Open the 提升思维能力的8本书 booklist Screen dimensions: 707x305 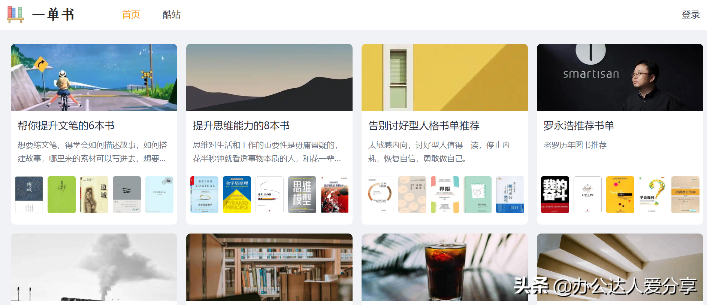[241, 126]
